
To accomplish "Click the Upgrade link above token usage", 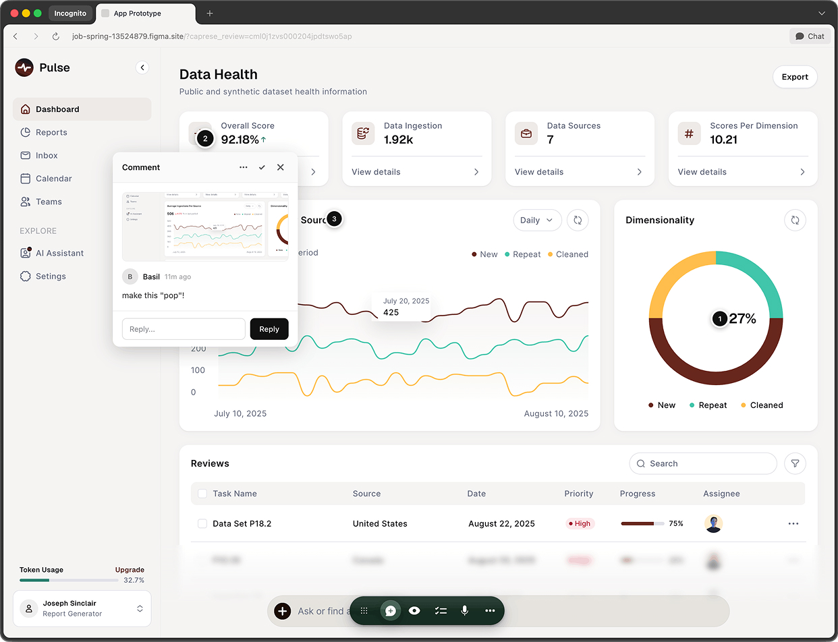I will [130, 570].
